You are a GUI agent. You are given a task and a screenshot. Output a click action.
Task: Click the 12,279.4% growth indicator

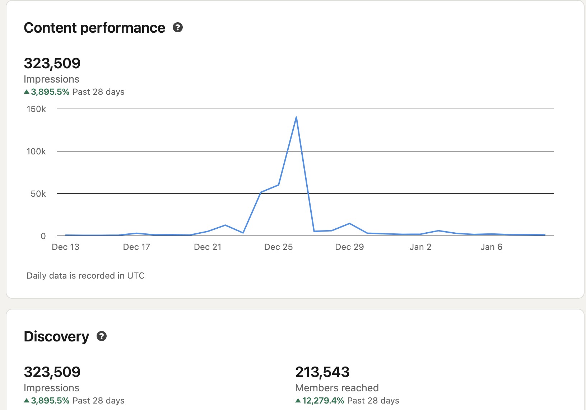pyautogui.click(x=323, y=400)
